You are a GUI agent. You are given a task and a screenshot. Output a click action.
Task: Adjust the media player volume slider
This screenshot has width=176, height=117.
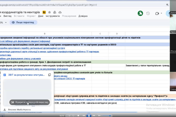[x=107, y=115]
